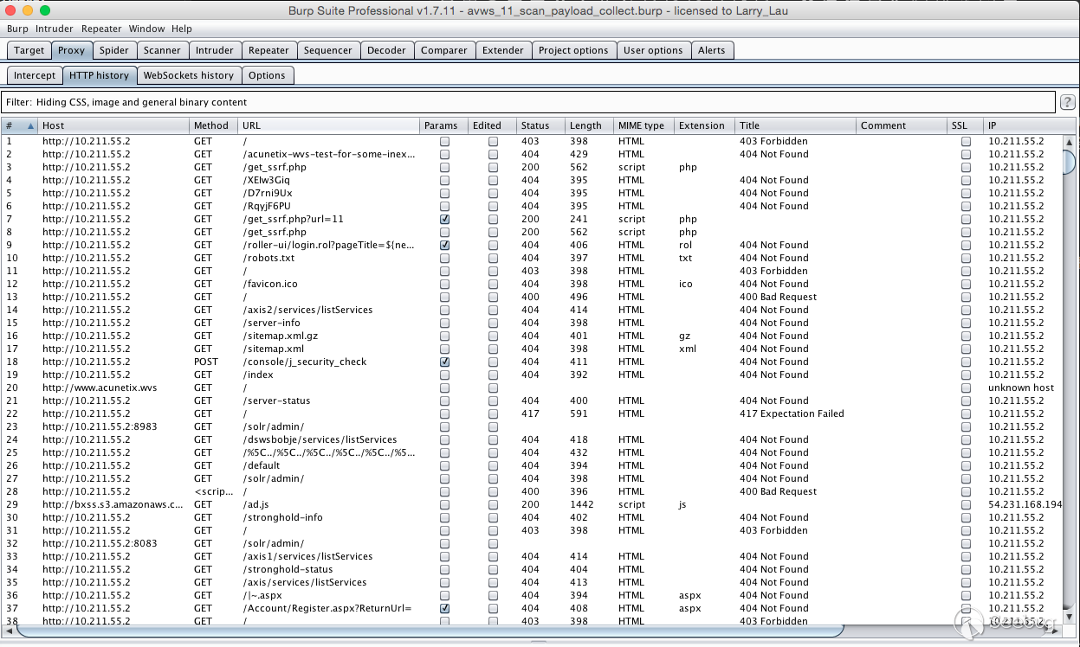The width and height of the screenshot is (1080, 647).
Task: Toggle Params checkbox for /console/j_security_check row
Action: click(x=444, y=362)
